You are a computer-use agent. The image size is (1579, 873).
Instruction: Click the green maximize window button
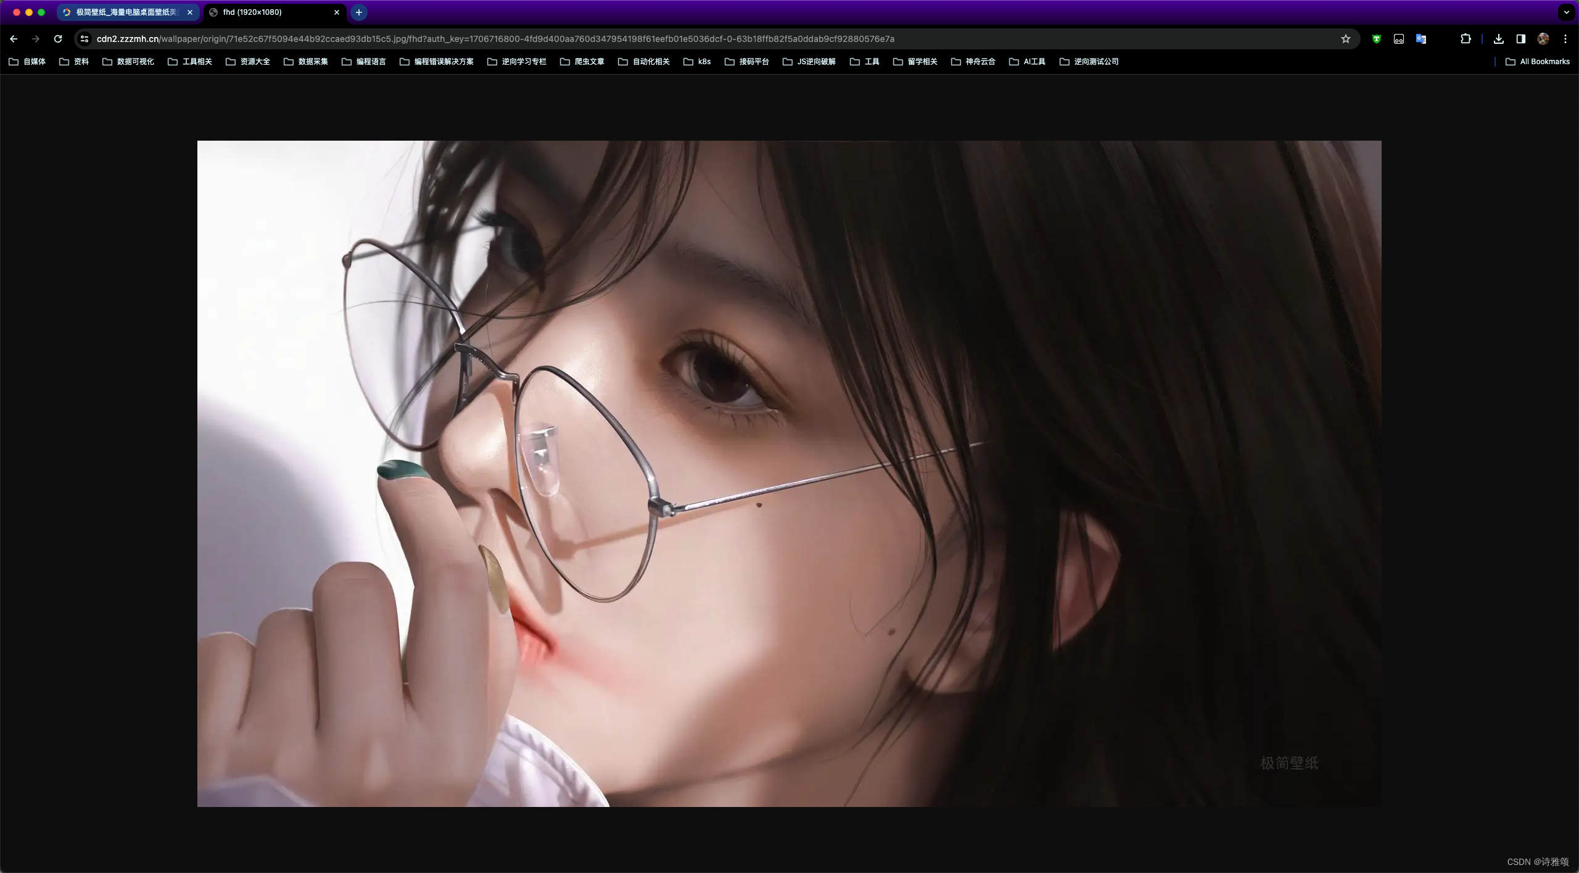point(41,12)
